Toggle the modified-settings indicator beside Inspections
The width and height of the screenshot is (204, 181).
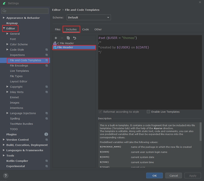click(47, 55)
